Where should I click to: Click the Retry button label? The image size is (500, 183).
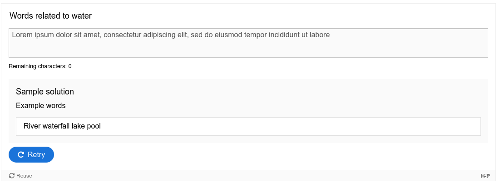click(36, 155)
